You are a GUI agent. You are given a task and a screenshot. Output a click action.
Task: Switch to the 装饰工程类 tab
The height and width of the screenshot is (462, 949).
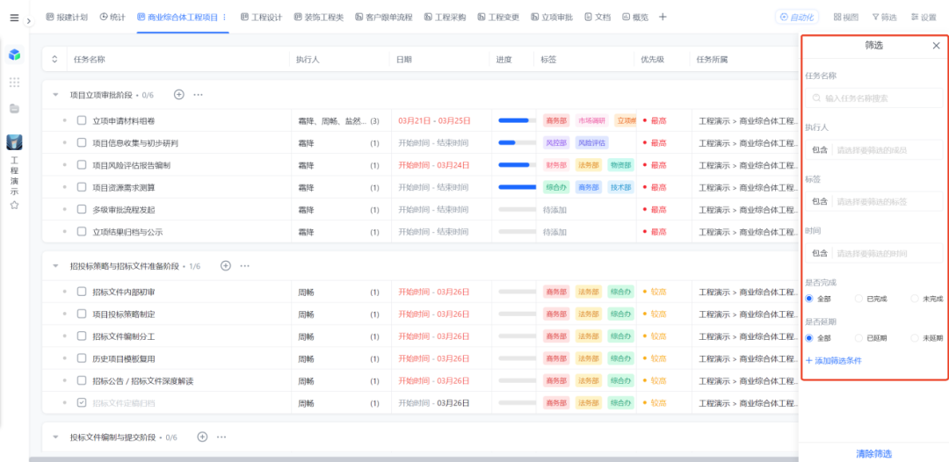pos(319,17)
